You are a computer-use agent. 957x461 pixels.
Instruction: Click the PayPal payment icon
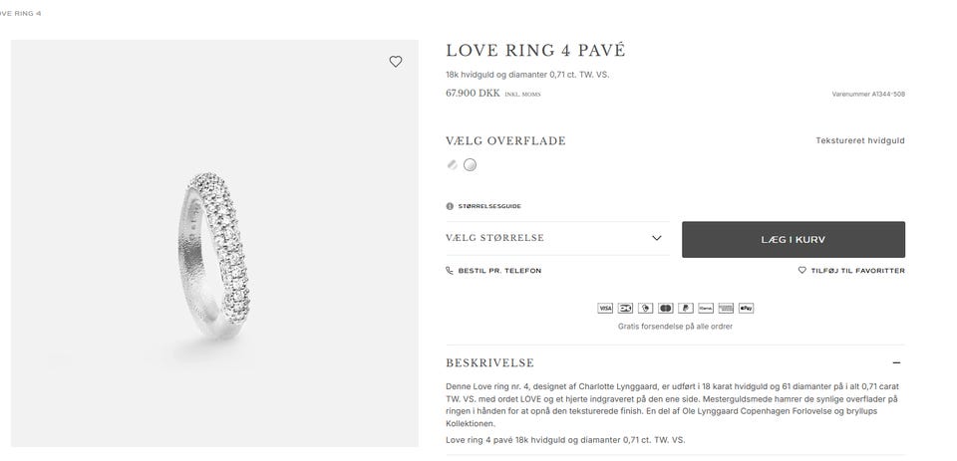coord(686,308)
